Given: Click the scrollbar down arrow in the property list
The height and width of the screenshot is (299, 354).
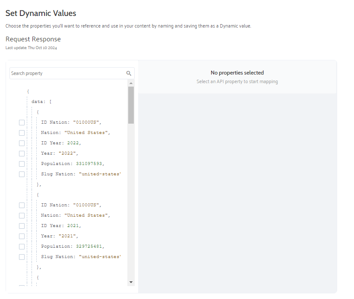Looking at the screenshot, I should pos(131,282).
